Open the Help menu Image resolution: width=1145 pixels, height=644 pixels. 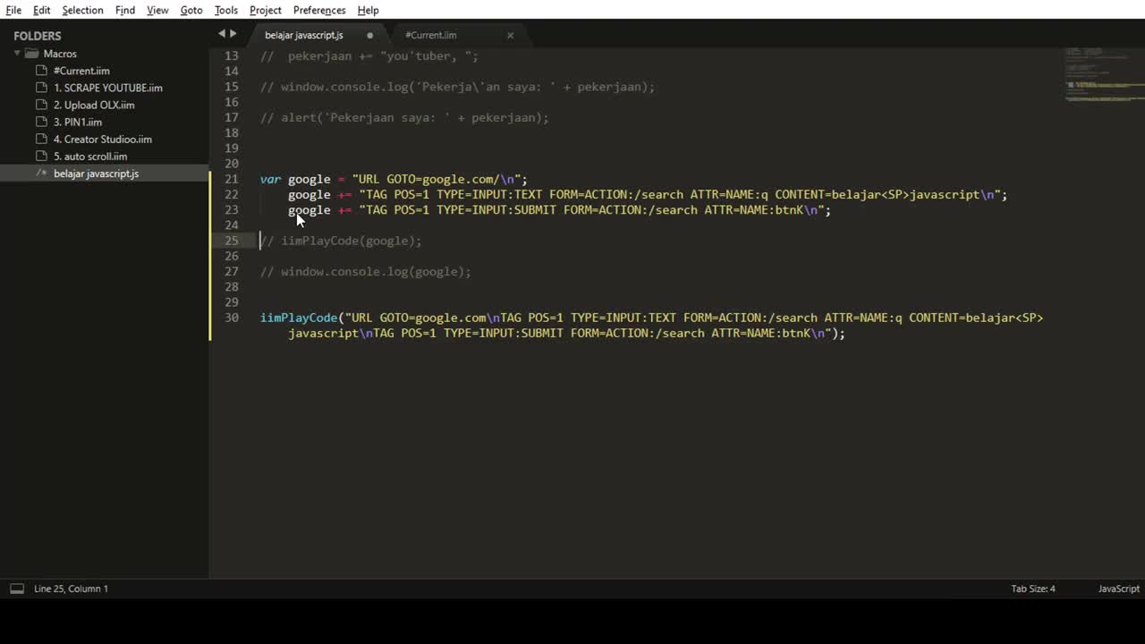(369, 10)
